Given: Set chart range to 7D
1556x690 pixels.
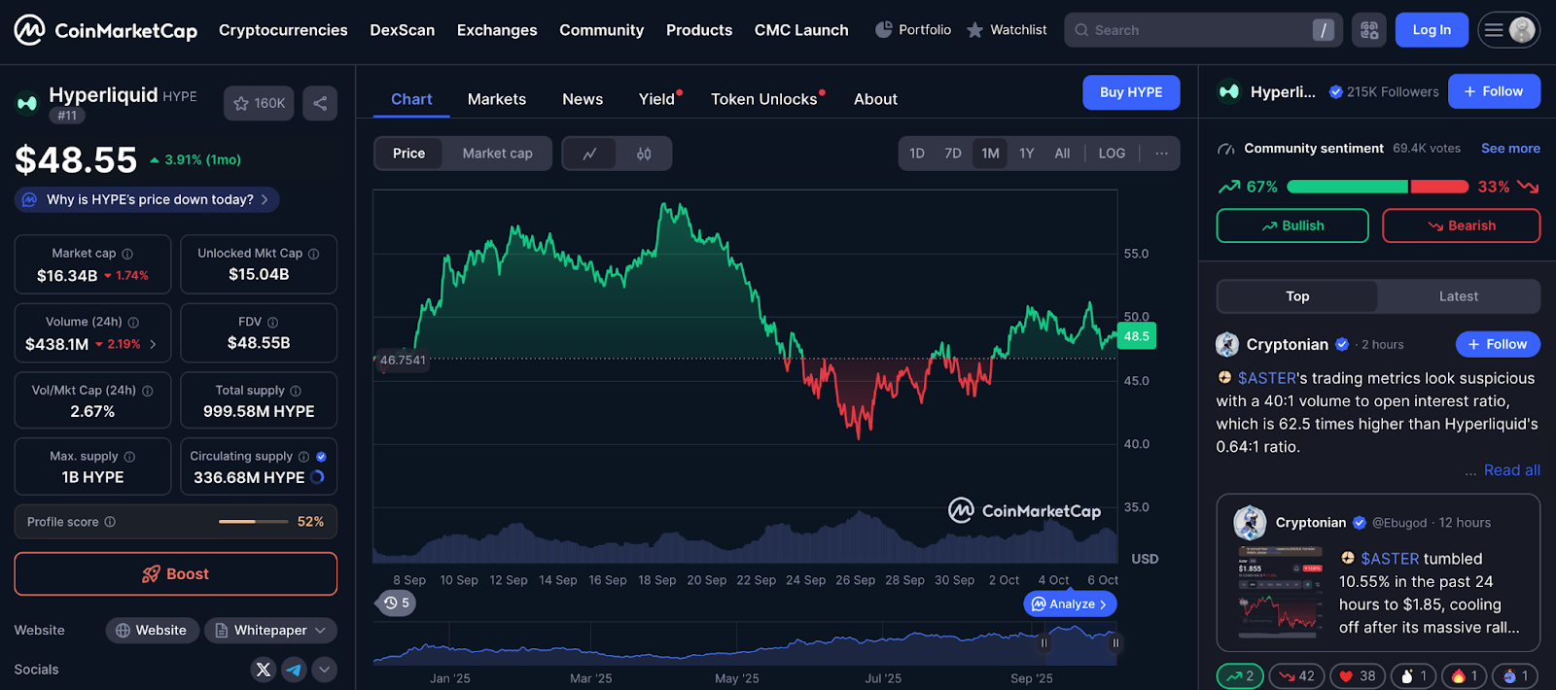Looking at the screenshot, I should click(953, 154).
